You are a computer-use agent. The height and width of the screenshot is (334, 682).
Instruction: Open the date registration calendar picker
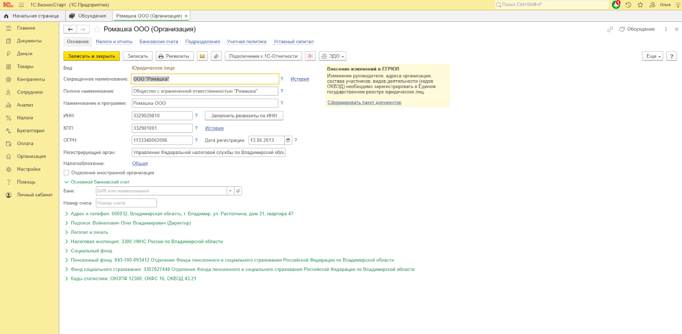click(x=288, y=140)
